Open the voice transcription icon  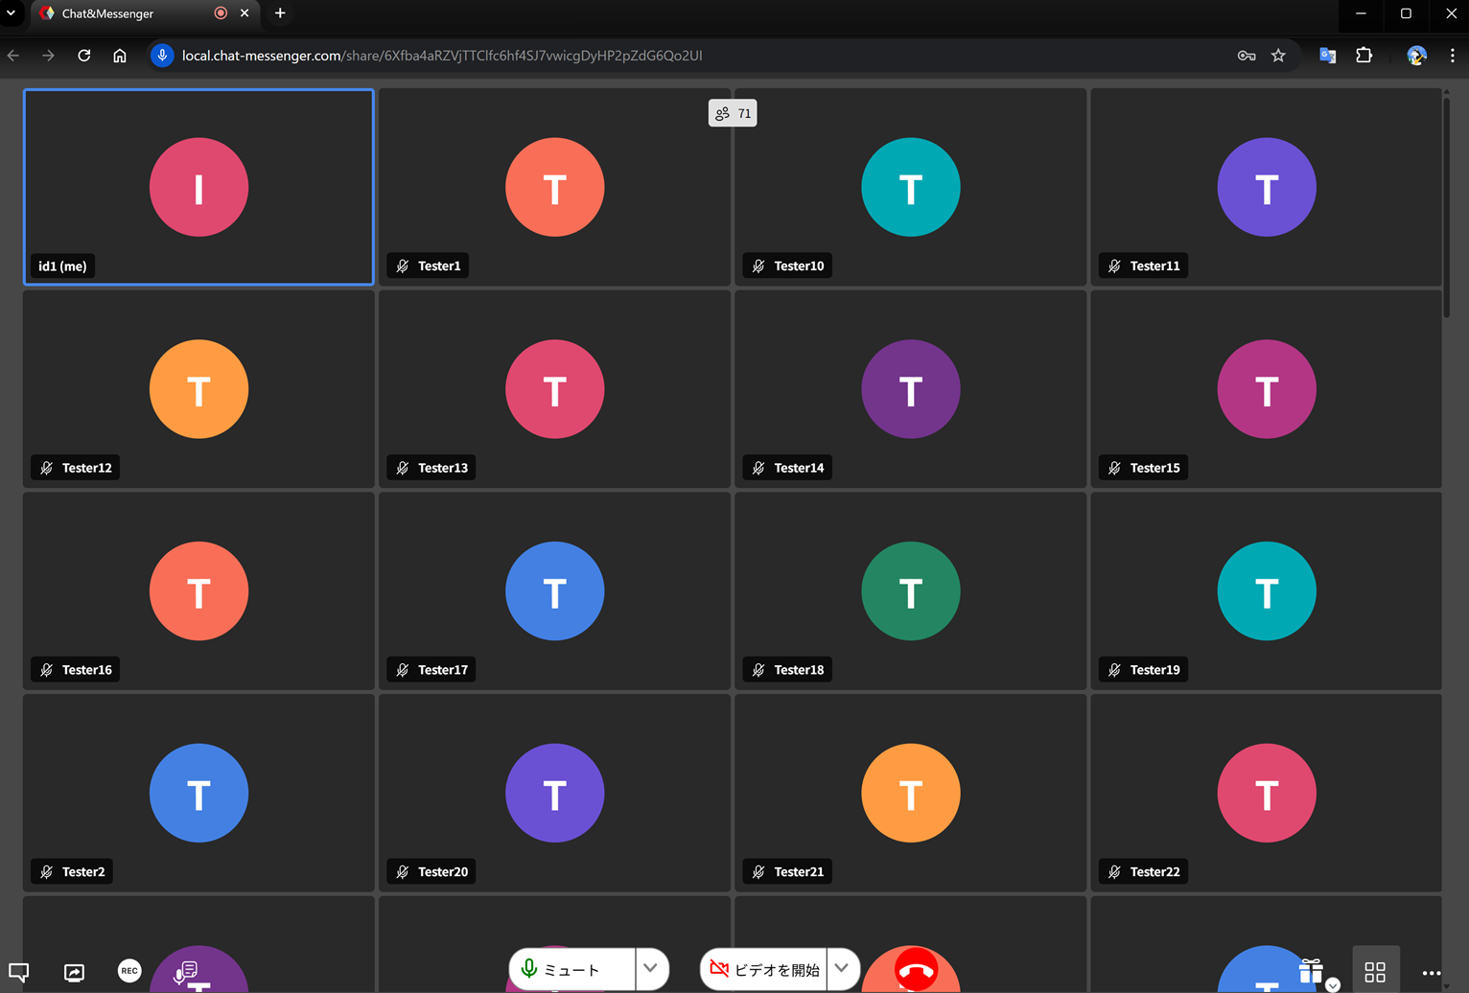pyautogui.click(x=185, y=972)
